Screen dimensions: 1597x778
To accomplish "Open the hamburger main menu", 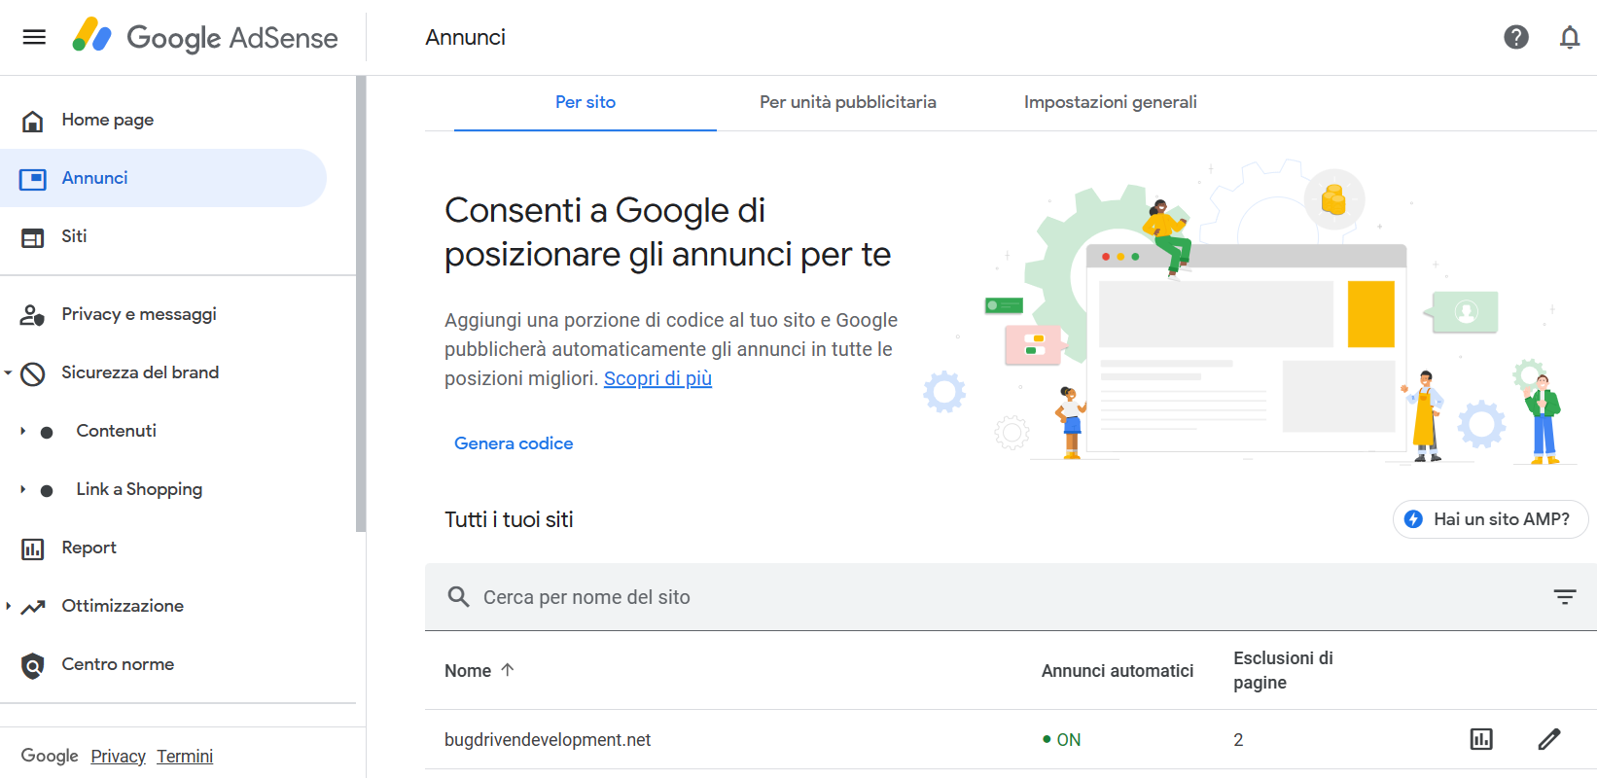I will (x=34, y=37).
